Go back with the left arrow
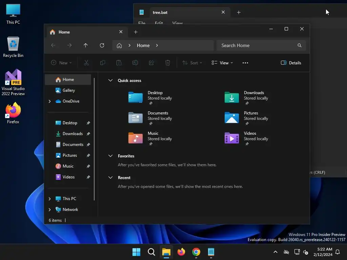347x260 pixels. [x=53, y=45]
